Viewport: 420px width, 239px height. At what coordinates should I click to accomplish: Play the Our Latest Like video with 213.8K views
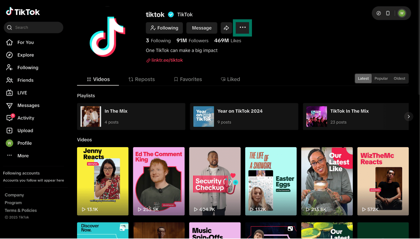pyautogui.click(x=327, y=181)
